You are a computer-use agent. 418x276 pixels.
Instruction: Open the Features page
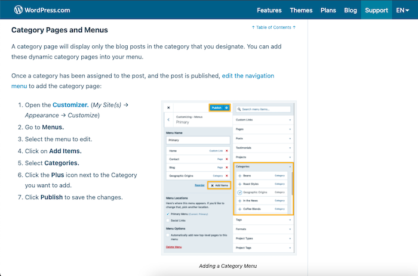[269, 10]
